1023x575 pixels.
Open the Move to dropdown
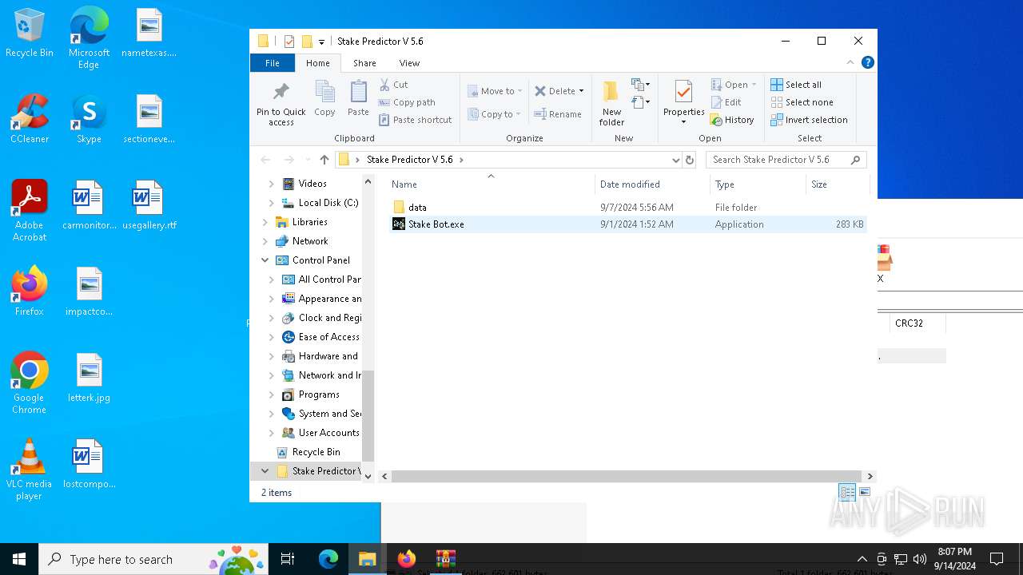[x=495, y=91]
